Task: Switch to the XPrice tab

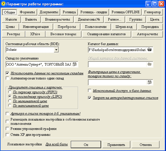Action: coord(35,34)
